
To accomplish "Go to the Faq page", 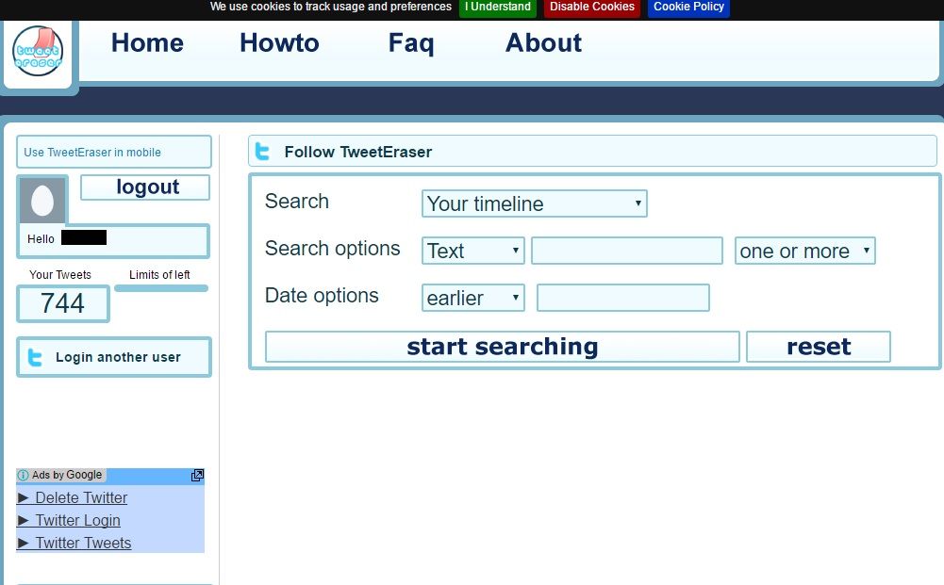I will click(411, 42).
